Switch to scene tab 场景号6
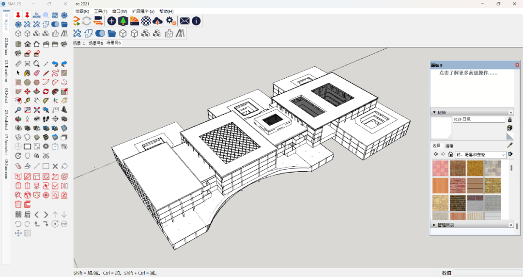The image size is (523, 277). pos(113,43)
